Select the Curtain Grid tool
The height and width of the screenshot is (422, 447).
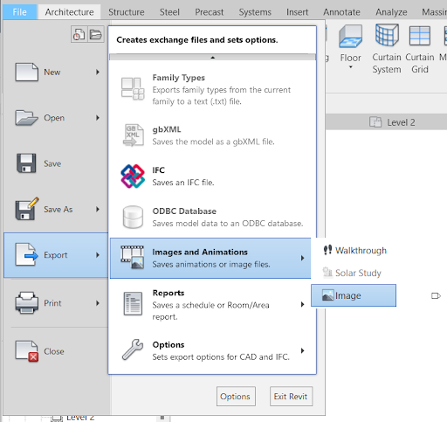pos(420,49)
